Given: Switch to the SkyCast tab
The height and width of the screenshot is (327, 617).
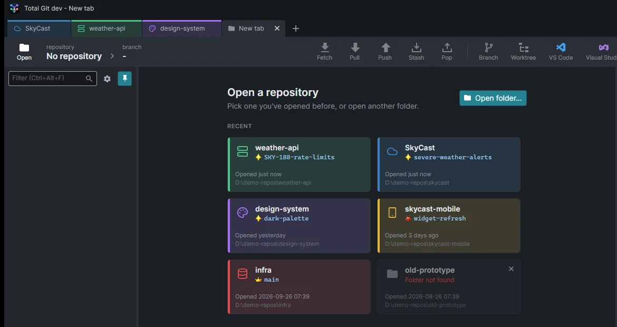Looking at the screenshot, I should coord(39,28).
